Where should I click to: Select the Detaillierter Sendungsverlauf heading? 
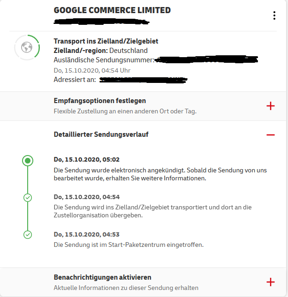[101, 134]
